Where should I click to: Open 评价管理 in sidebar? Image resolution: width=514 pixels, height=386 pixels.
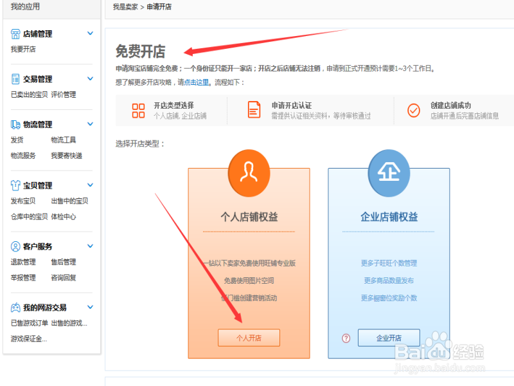tap(64, 95)
